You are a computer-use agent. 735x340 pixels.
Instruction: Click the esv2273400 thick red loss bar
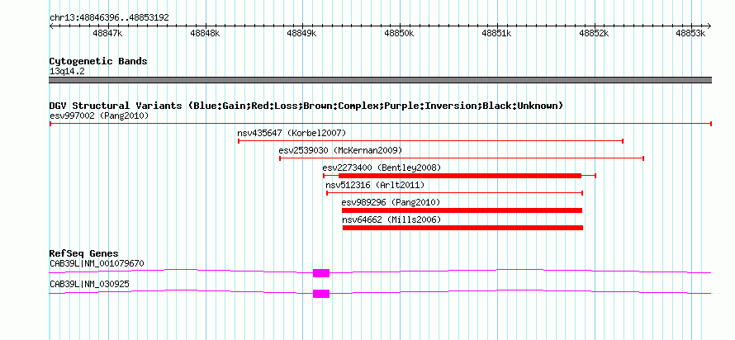460,176
